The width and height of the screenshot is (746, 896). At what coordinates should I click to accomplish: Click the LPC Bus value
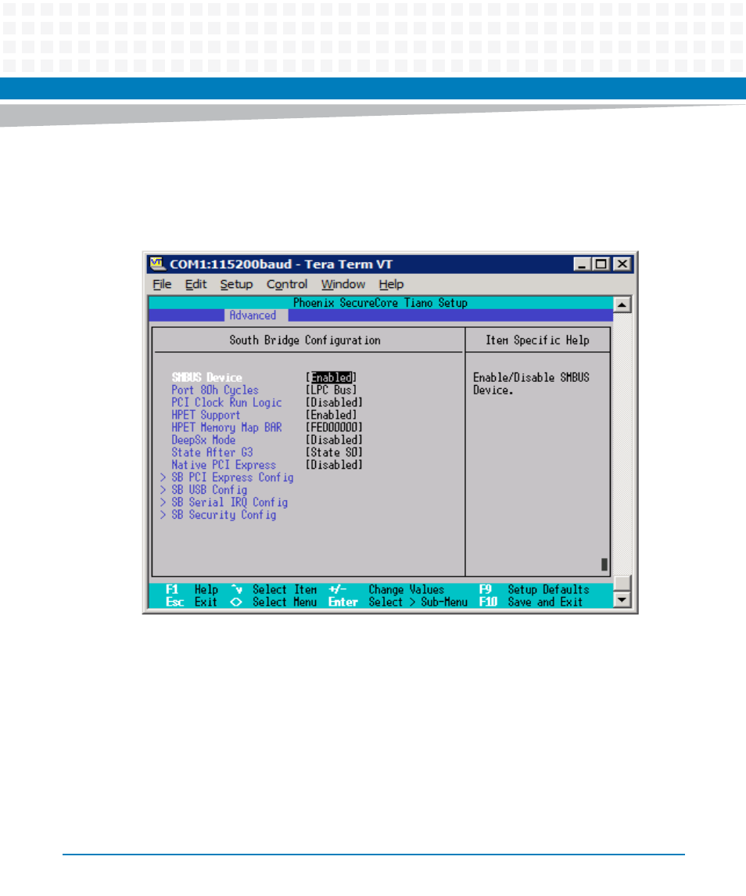tap(332, 390)
